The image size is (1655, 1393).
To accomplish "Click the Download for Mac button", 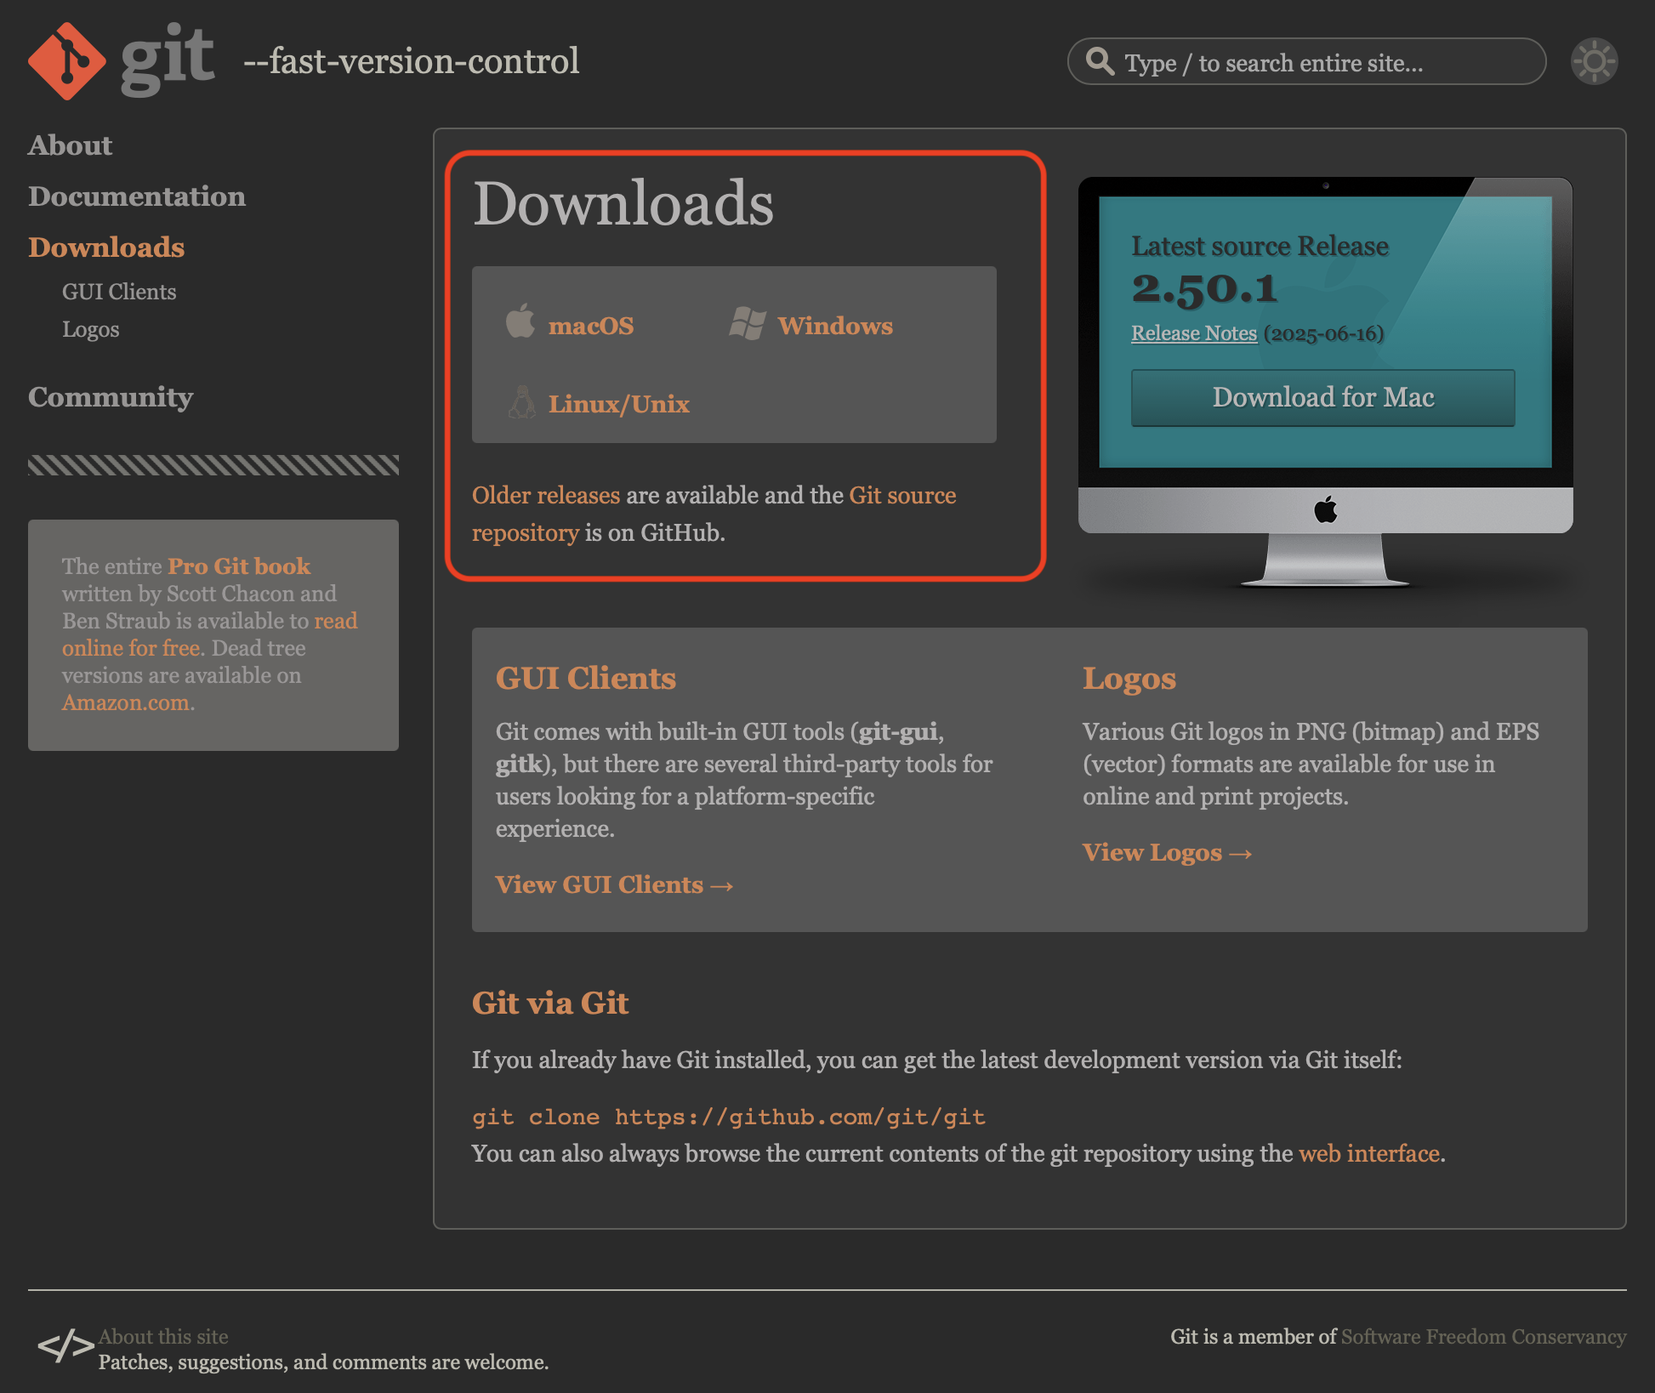I will (1322, 397).
